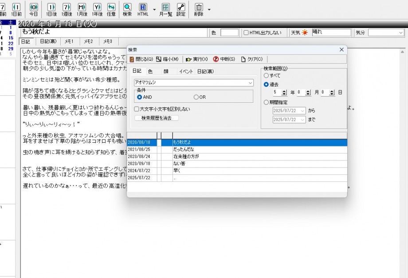This screenshot has height=278, width=408.
Task: Select the OR condition radio
Action: pos(196,97)
